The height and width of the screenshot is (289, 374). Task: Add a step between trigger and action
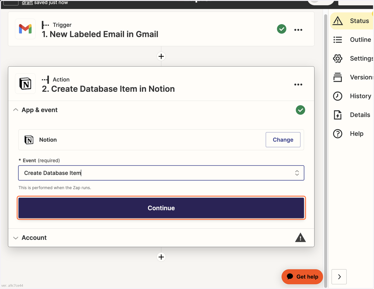(x=161, y=56)
